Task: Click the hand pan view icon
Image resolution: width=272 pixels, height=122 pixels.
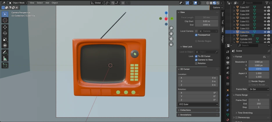Action: [171, 33]
